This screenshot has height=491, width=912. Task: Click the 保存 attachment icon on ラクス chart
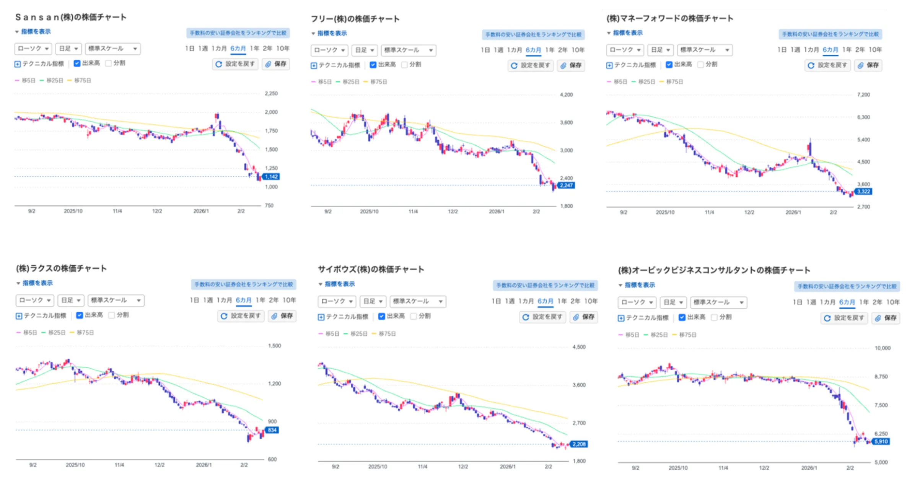click(274, 316)
